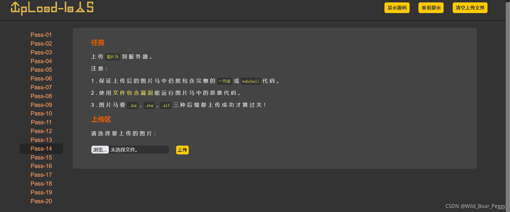Click the 注意 label
Viewport: 510px width, 212px height.
coord(99,69)
